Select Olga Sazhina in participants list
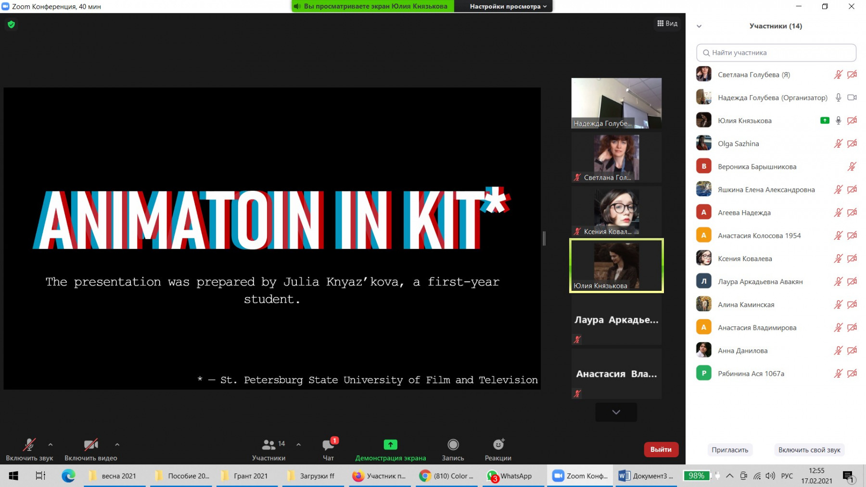Screen dimensions: 866x487 pyautogui.click(x=738, y=144)
